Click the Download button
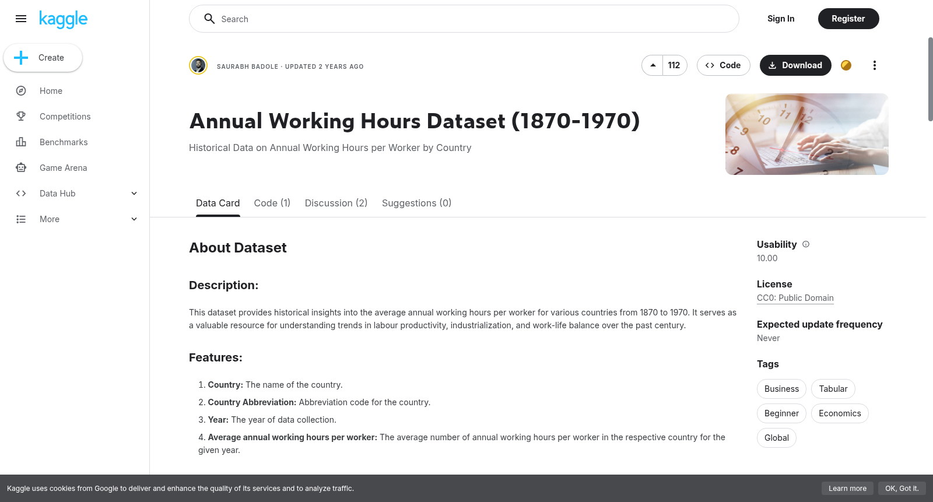 (795, 65)
